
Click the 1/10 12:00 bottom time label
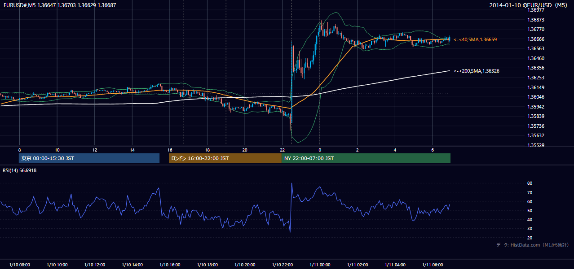pyautogui.click(x=95, y=265)
